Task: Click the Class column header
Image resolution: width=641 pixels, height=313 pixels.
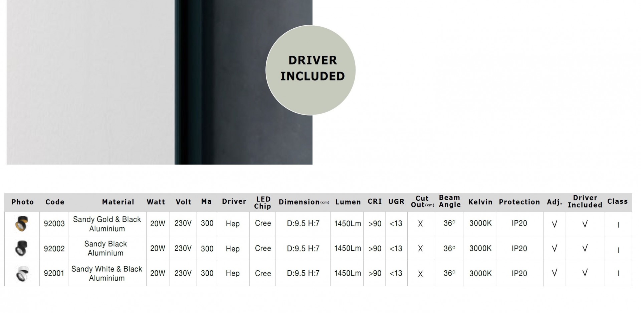Action: 618,201
